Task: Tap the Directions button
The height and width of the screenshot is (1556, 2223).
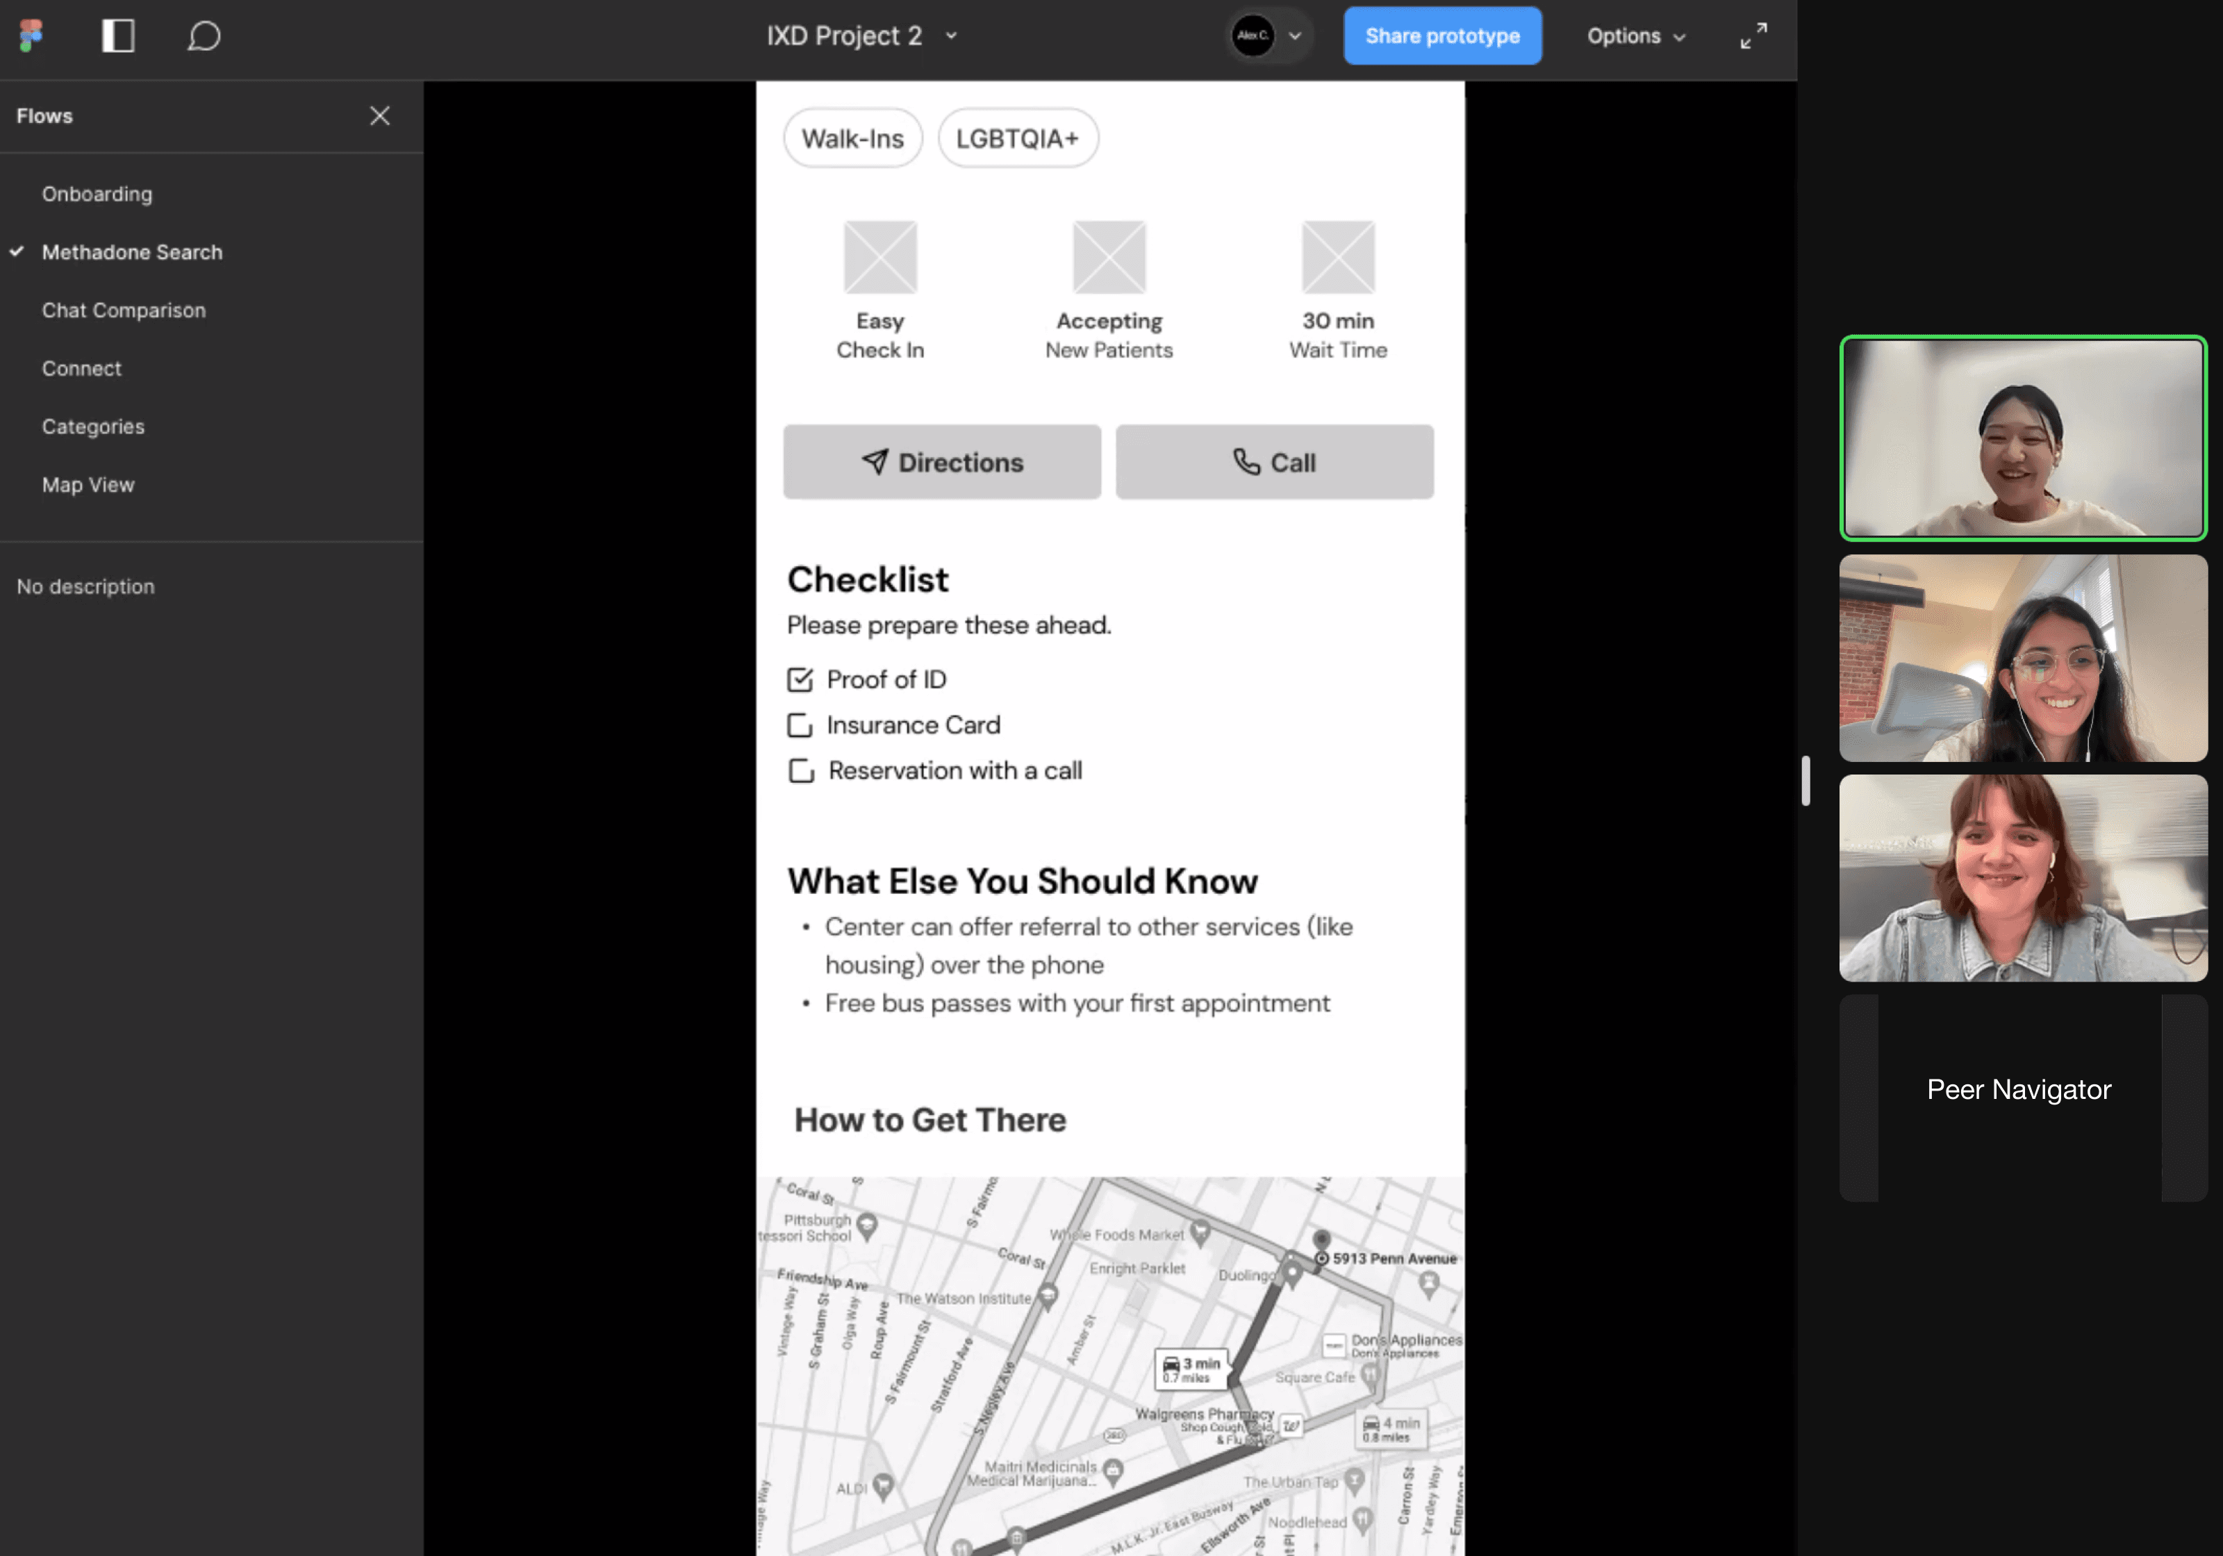Action: coord(941,462)
